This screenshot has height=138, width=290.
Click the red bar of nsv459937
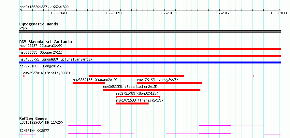pyautogui.click(x=150, y=49)
